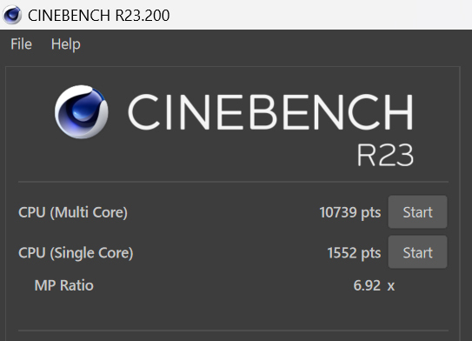The image size is (472, 341).
Task: Click the empty title bar area beside title
Action: point(319,15)
